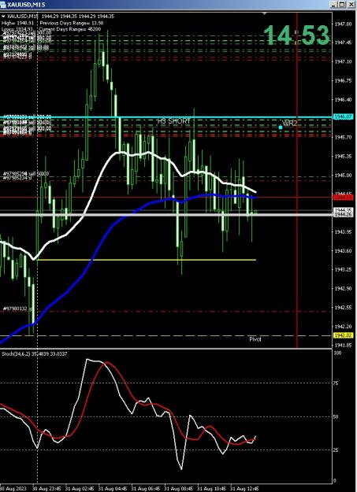Click the 1947.80 price axis label
Viewport: 357px width, 492px height.
[343, 24]
